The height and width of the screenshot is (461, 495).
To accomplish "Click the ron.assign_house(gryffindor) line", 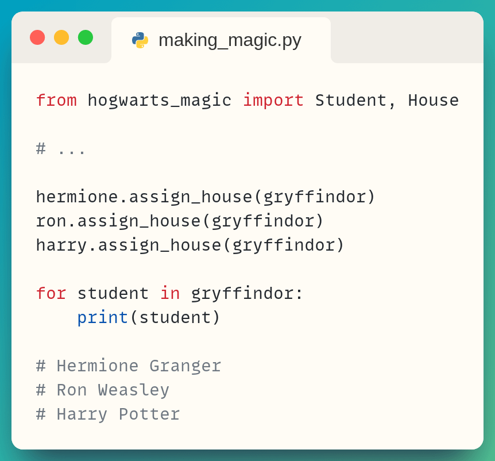I will point(180,221).
